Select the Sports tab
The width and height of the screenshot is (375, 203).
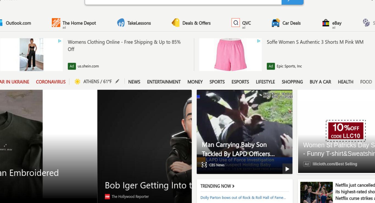tap(217, 82)
